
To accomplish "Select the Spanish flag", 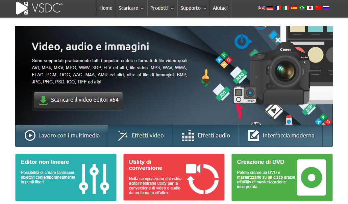I will click(294, 8).
